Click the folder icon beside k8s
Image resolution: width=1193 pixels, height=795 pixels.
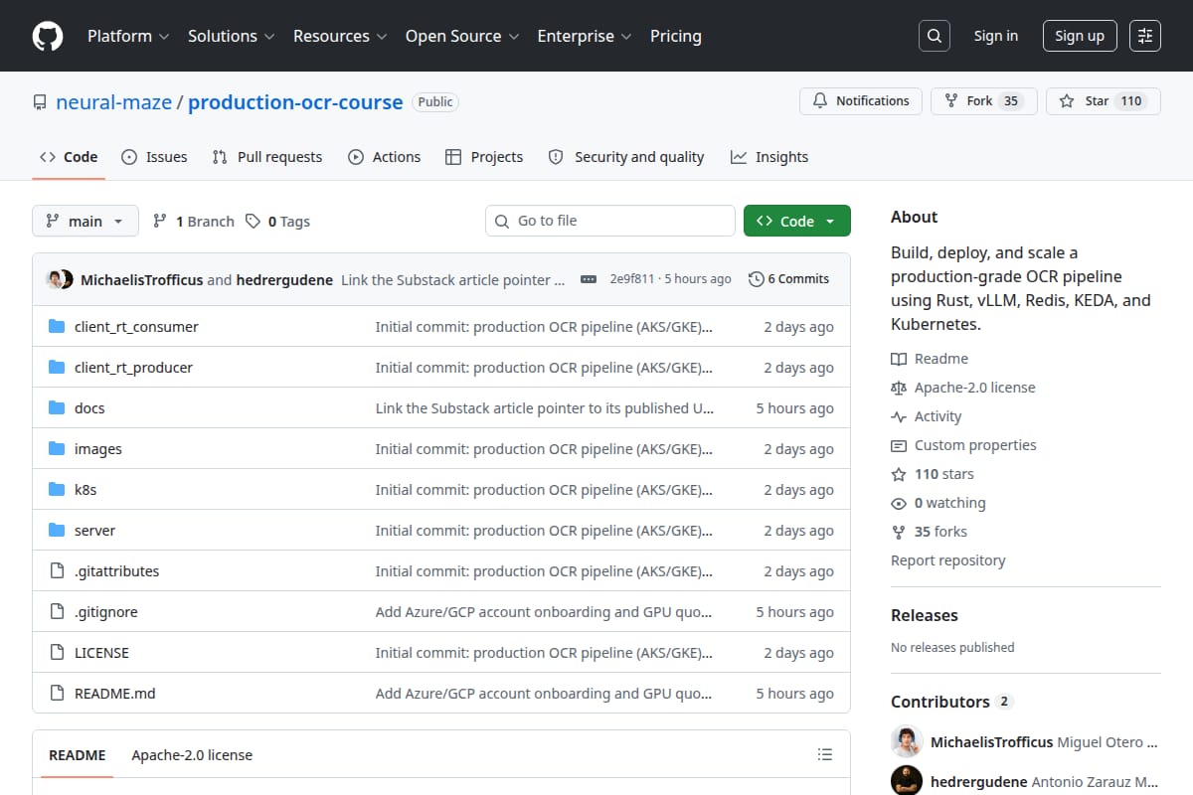click(x=57, y=490)
